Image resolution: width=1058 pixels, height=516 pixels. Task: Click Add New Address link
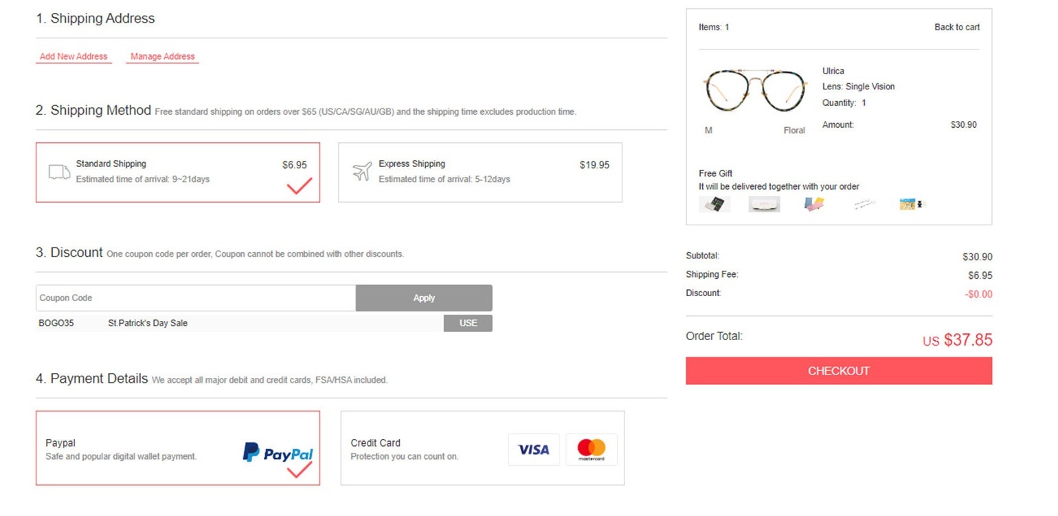[74, 56]
